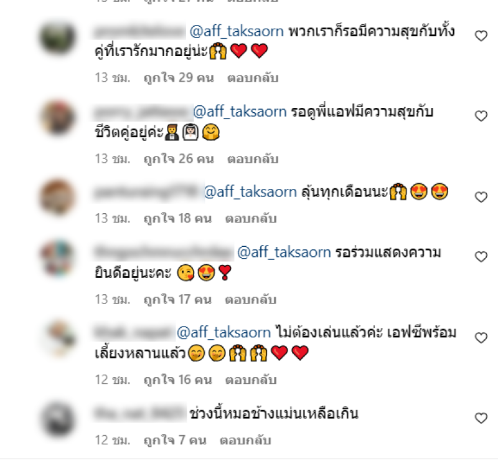Reply to the comment with 18 likes
This screenshot has height=460, width=498.
[x=251, y=219]
